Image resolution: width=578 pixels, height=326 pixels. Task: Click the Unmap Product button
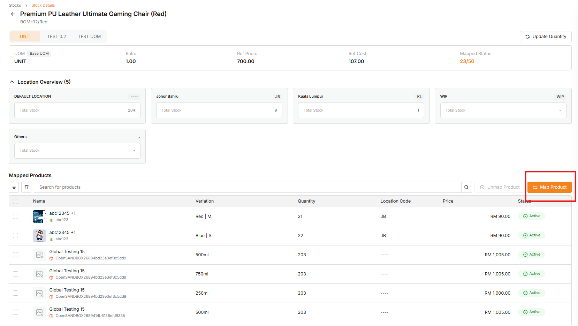[x=500, y=187]
